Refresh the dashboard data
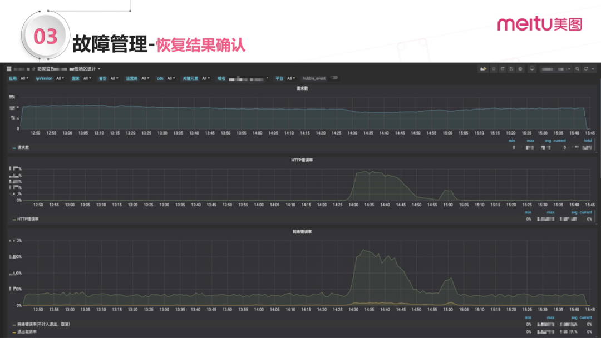 click(x=586, y=69)
